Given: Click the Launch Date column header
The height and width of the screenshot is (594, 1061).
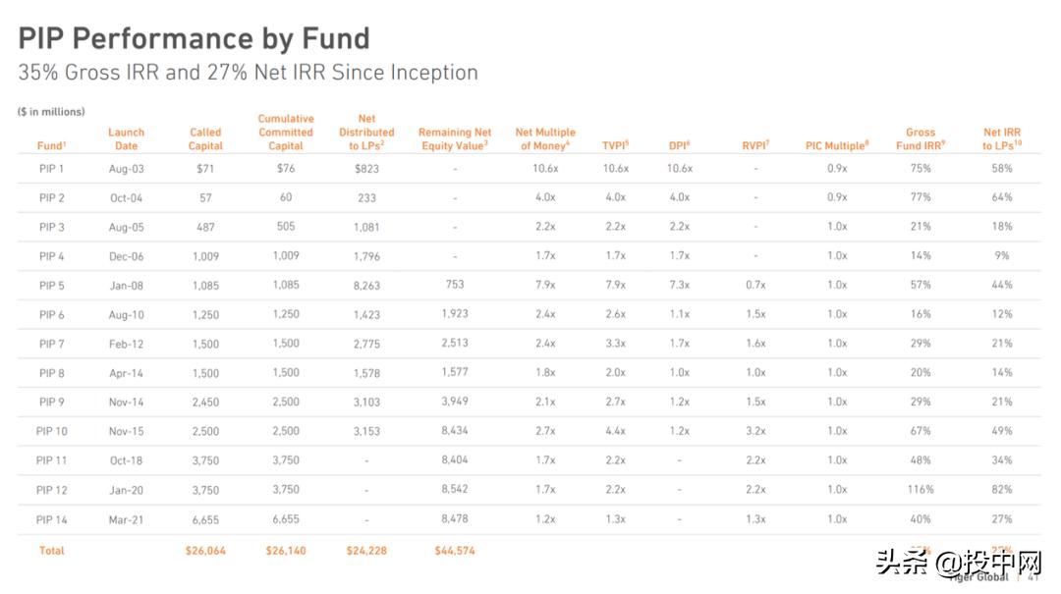Looking at the screenshot, I should (x=126, y=139).
